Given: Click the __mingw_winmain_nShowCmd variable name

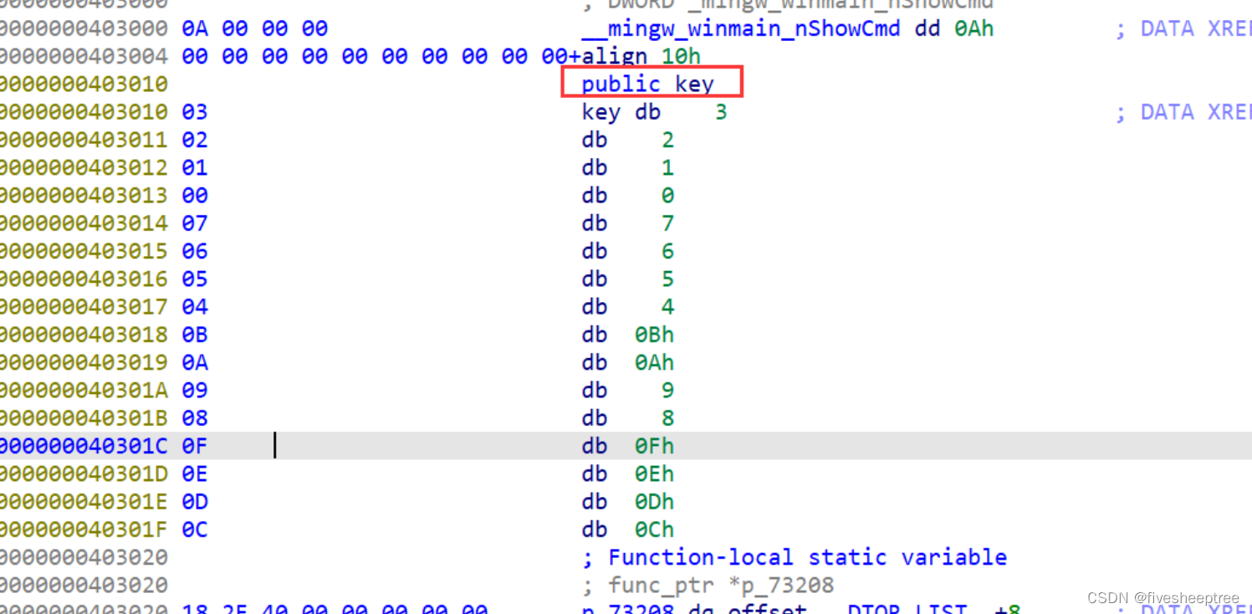Looking at the screenshot, I should (739, 28).
